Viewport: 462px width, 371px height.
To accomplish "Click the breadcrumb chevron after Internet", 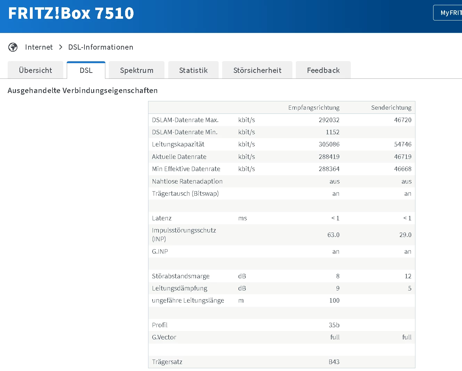I will (61, 47).
